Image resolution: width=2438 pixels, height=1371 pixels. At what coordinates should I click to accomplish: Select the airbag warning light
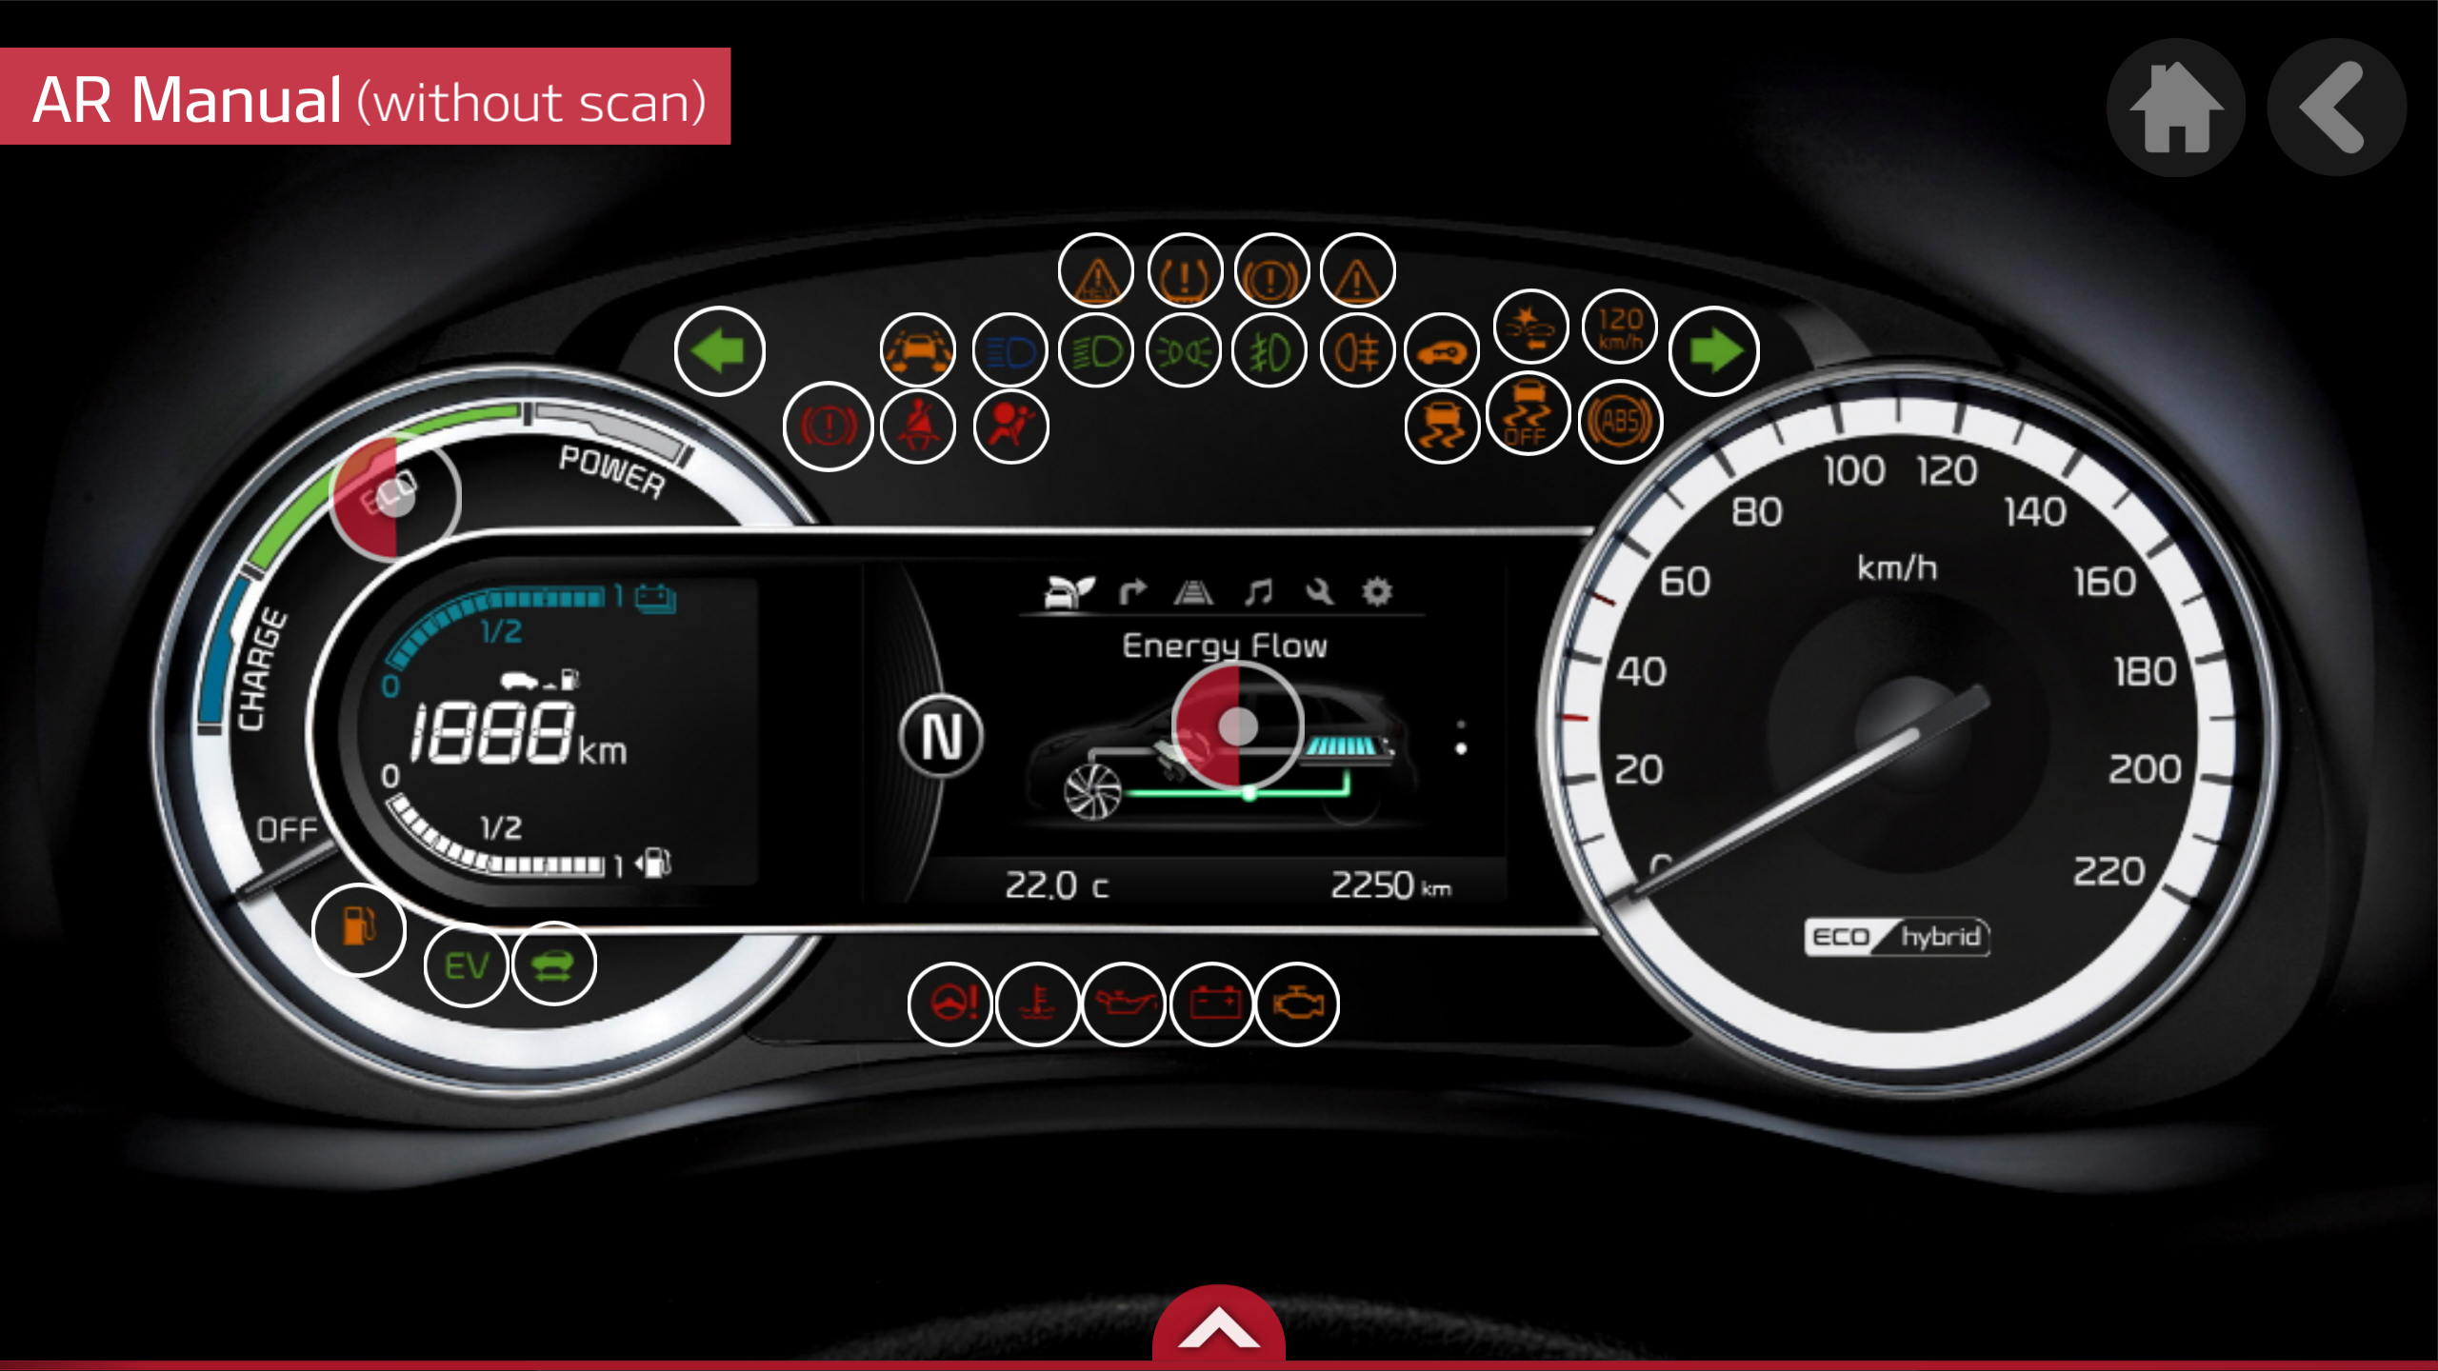point(1010,426)
